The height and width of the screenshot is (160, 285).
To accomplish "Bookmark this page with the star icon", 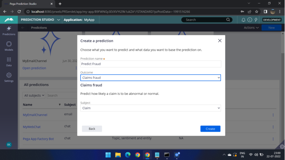I will (x=256, y=12).
